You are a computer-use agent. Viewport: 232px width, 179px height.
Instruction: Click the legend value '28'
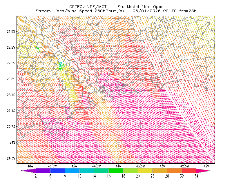[x=167, y=176]
